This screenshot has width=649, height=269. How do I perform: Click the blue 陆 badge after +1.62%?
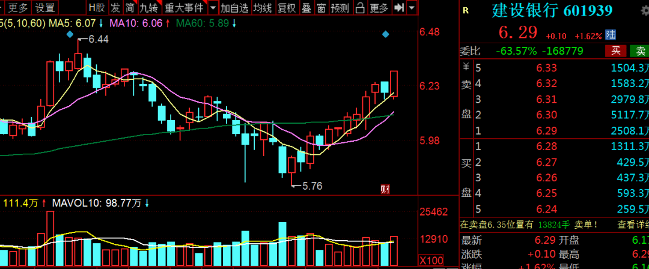(x=610, y=35)
